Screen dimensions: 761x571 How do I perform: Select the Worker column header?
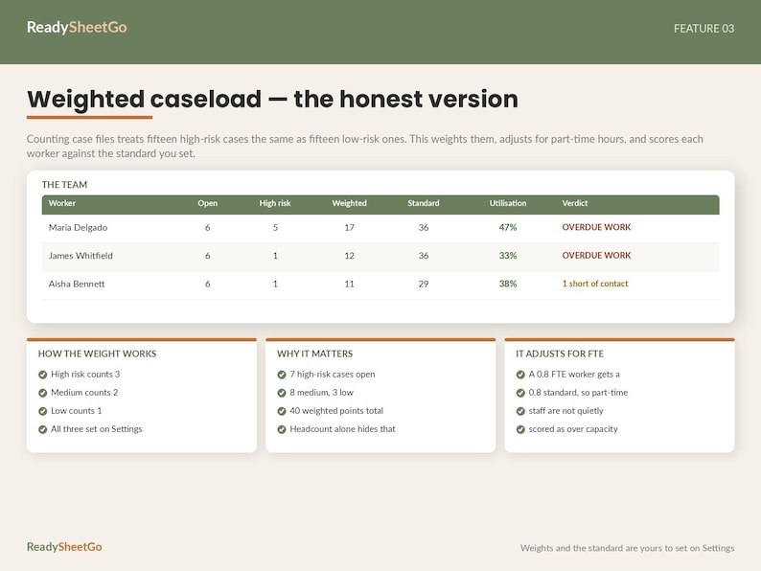click(62, 203)
